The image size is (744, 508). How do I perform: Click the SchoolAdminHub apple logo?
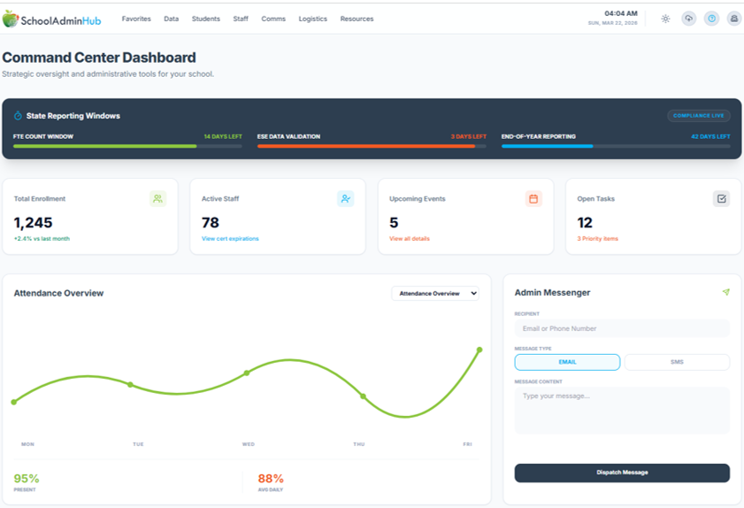(x=10, y=19)
